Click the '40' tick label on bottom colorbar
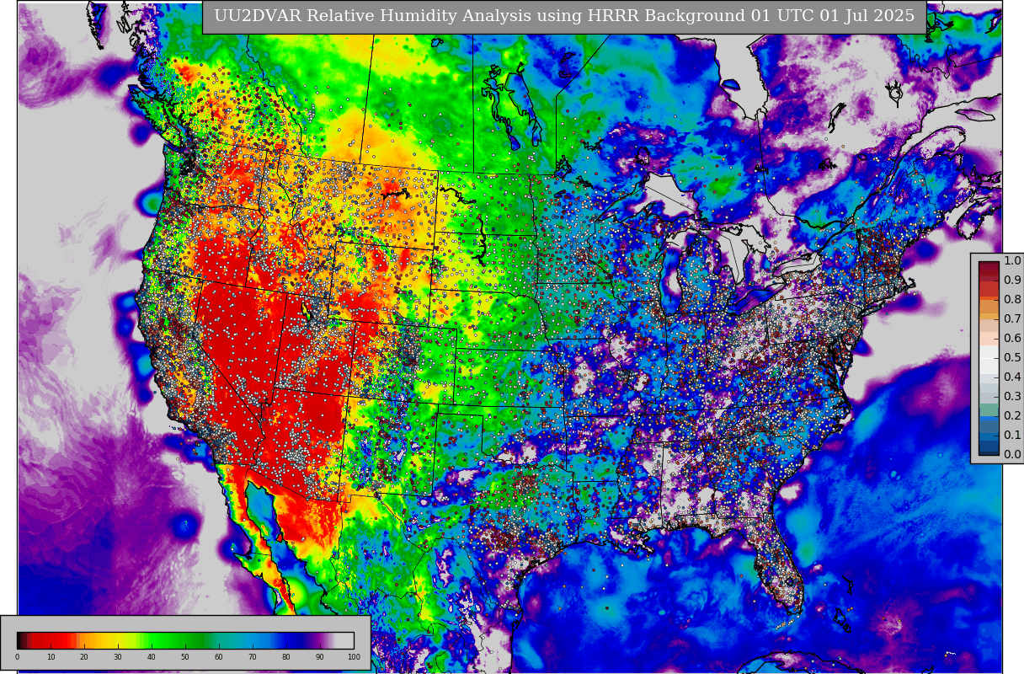This screenshot has width=1024, height=674. [152, 656]
